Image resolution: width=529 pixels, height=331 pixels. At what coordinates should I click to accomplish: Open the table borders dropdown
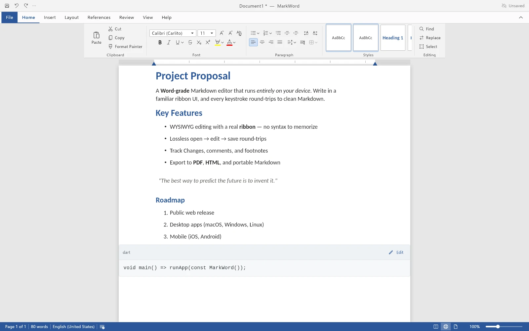313,42
